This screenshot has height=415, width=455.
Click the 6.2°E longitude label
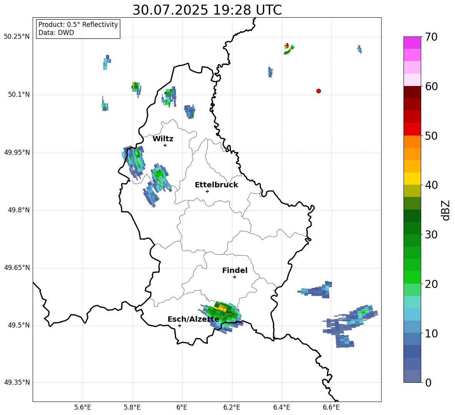click(232, 407)
